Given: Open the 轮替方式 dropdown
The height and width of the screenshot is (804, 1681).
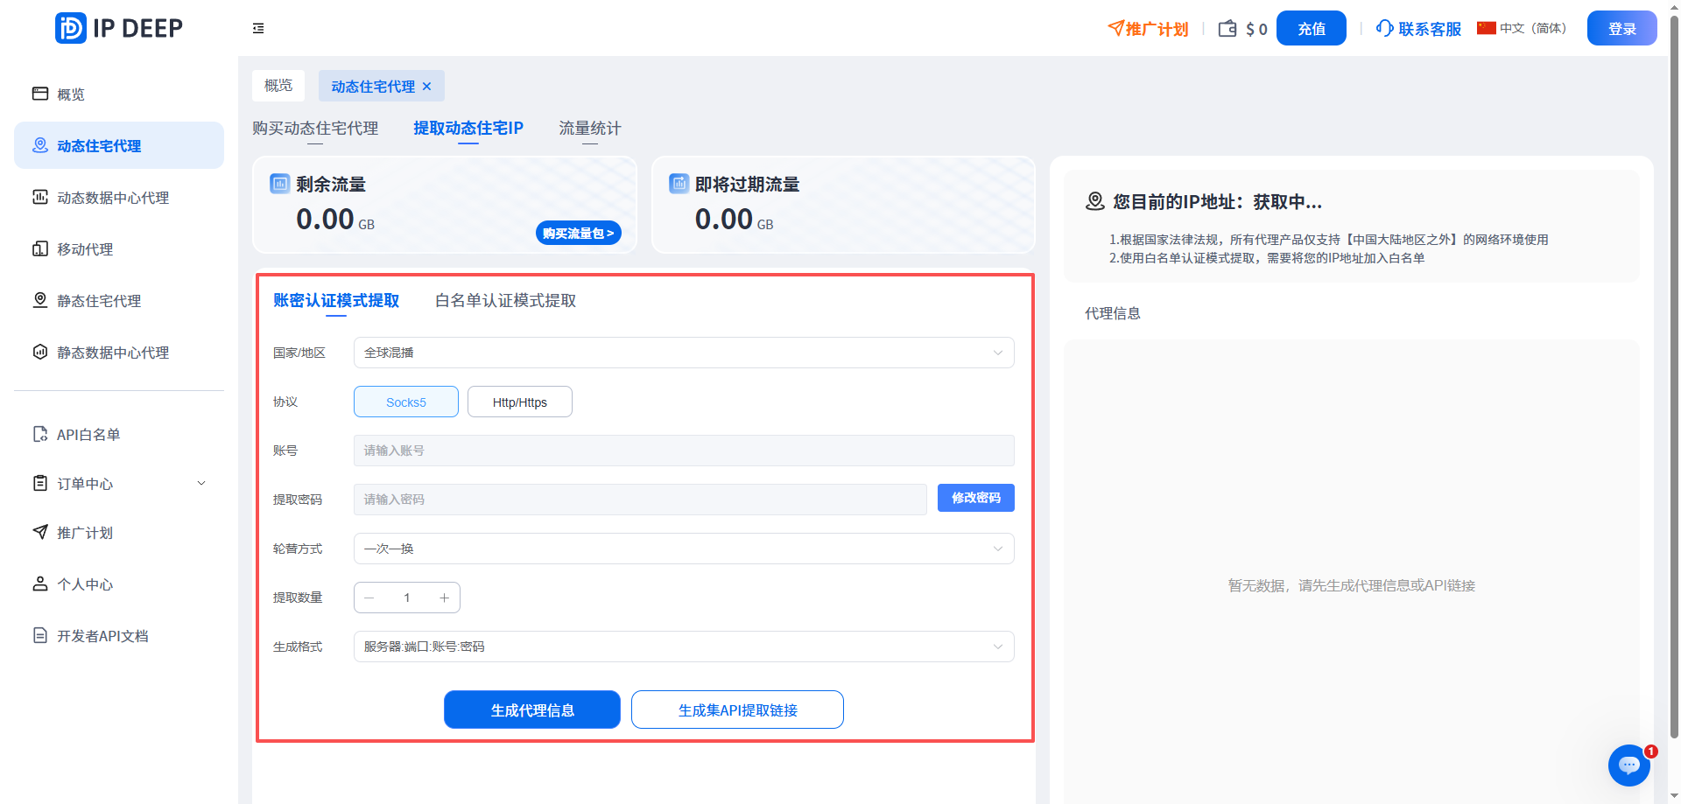Looking at the screenshot, I should click(x=683, y=549).
